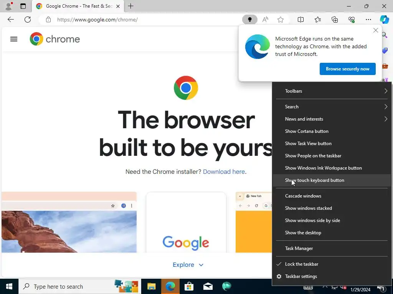The width and height of the screenshot is (393, 294).
Task: Start Read aloud from address bar
Action: [265, 20]
